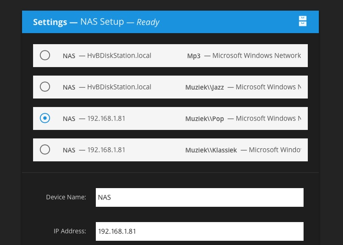
Task: Open the archive drawer icon in header
Action: (x=303, y=21)
